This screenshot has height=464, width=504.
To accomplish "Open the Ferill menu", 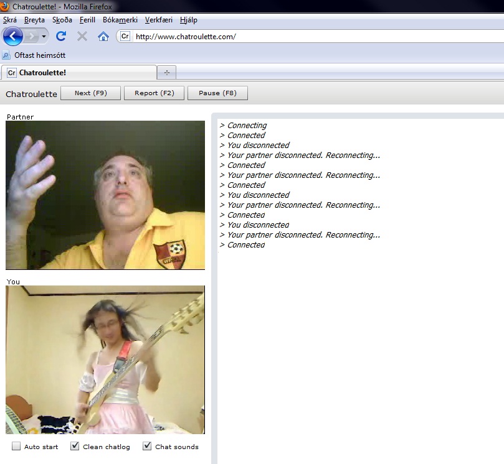I will click(87, 20).
